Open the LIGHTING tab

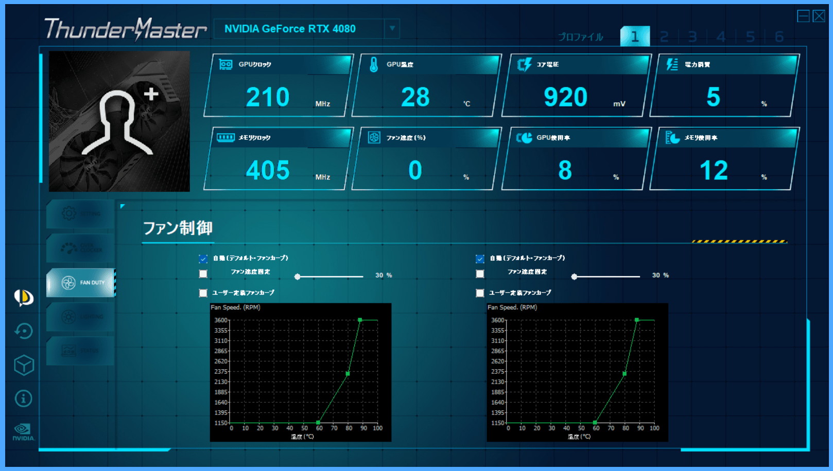tap(80, 317)
